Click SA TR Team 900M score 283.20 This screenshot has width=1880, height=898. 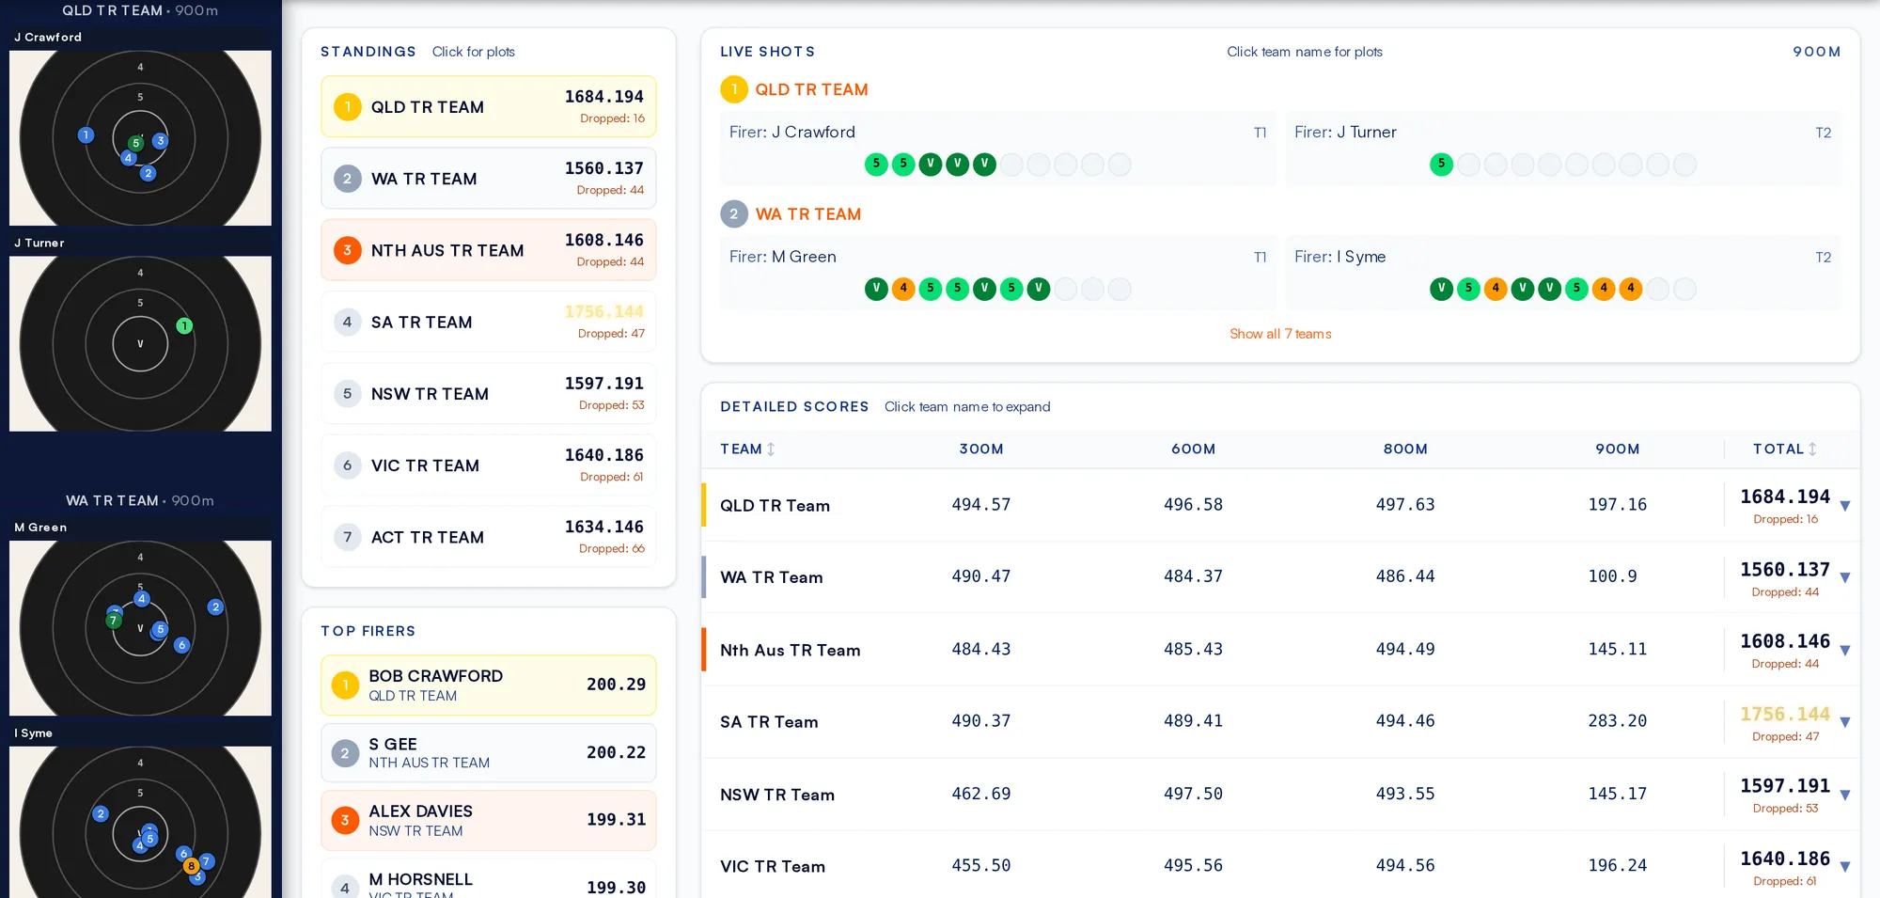(1618, 721)
